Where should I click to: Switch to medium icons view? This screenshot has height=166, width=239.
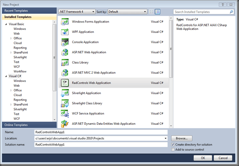157,12
